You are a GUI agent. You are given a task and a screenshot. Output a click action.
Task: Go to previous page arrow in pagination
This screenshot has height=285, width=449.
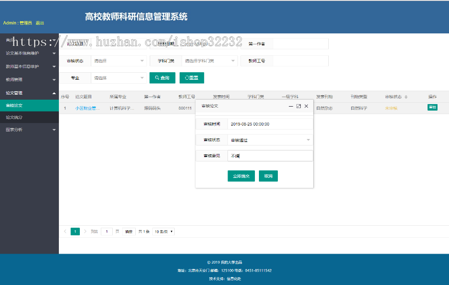click(x=65, y=231)
